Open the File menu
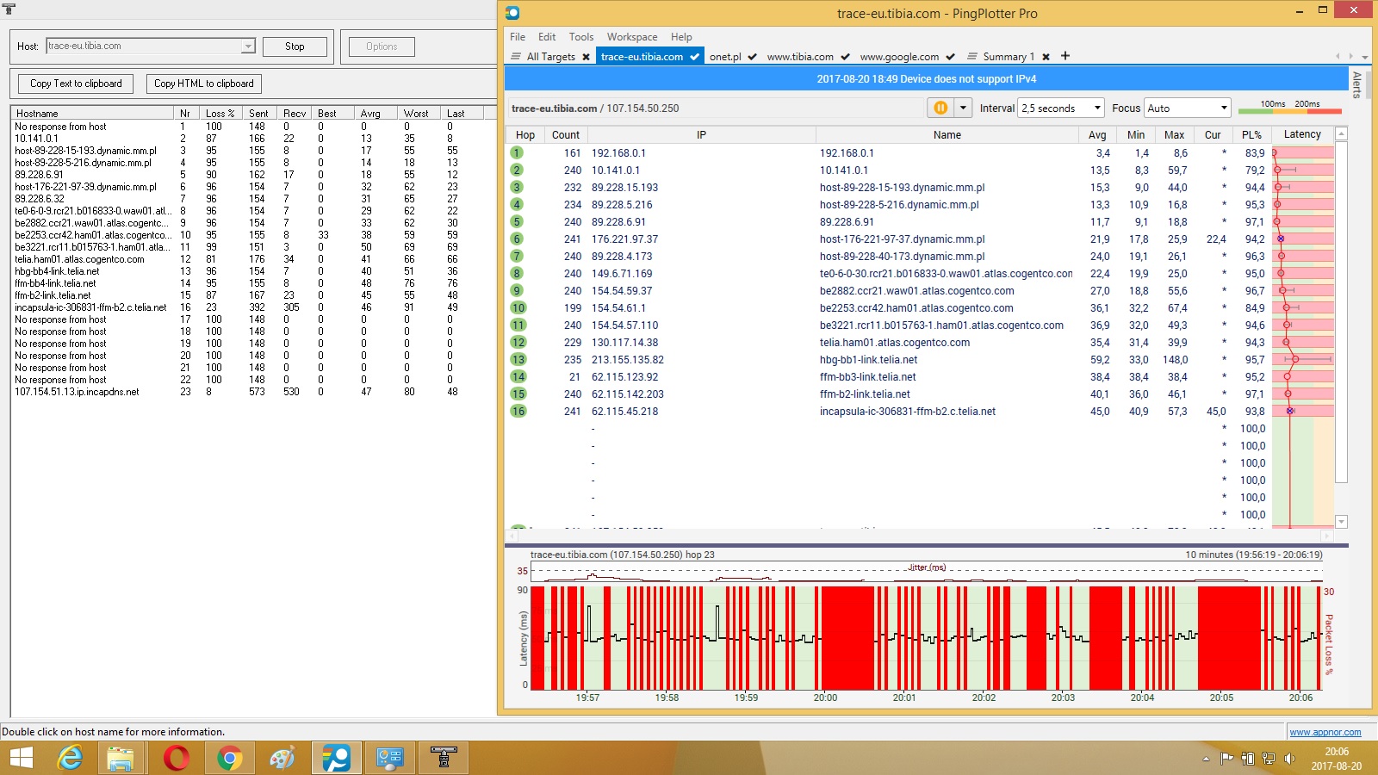The image size is (1378, 775). (517, 37)
